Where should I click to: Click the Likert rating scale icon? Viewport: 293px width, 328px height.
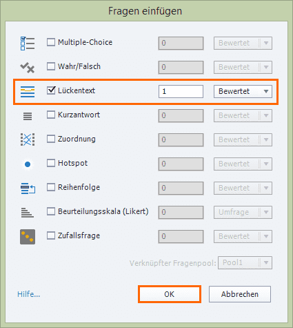(28, 213)
